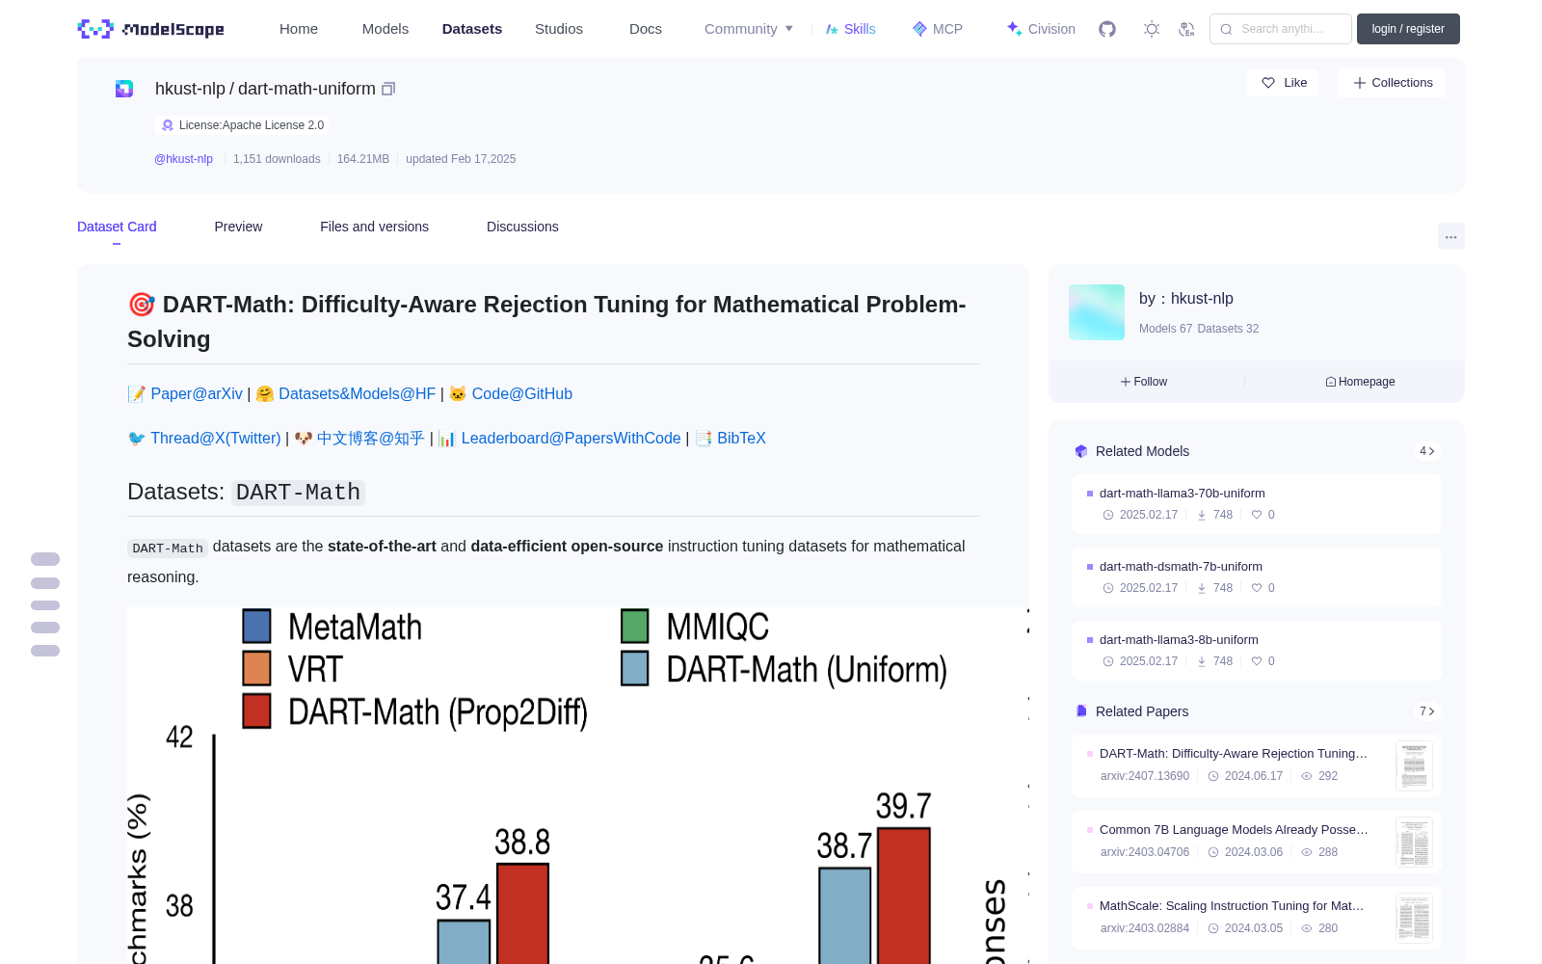Screen dimensions: 1542x964
Task: Click the Datasets 32 count text
Action: point(1228,329)
